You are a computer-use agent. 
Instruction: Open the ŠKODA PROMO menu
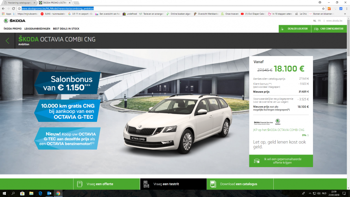click(x=13, y=29)
